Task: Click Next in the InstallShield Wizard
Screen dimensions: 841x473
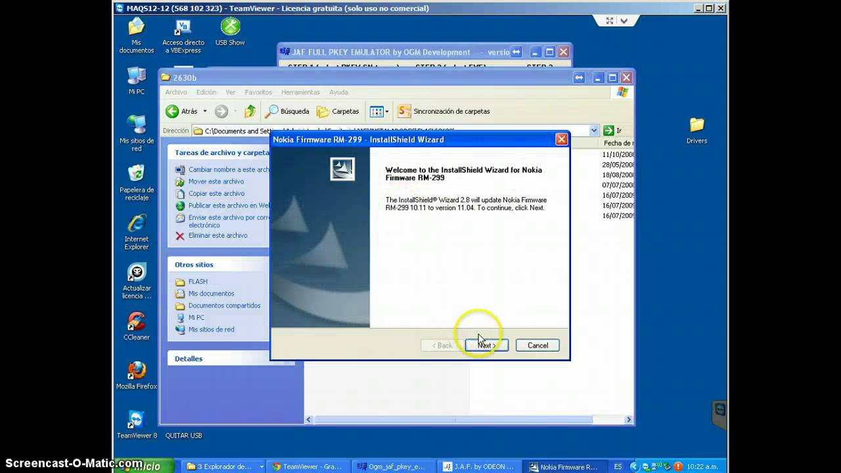Action: point(486,346)
